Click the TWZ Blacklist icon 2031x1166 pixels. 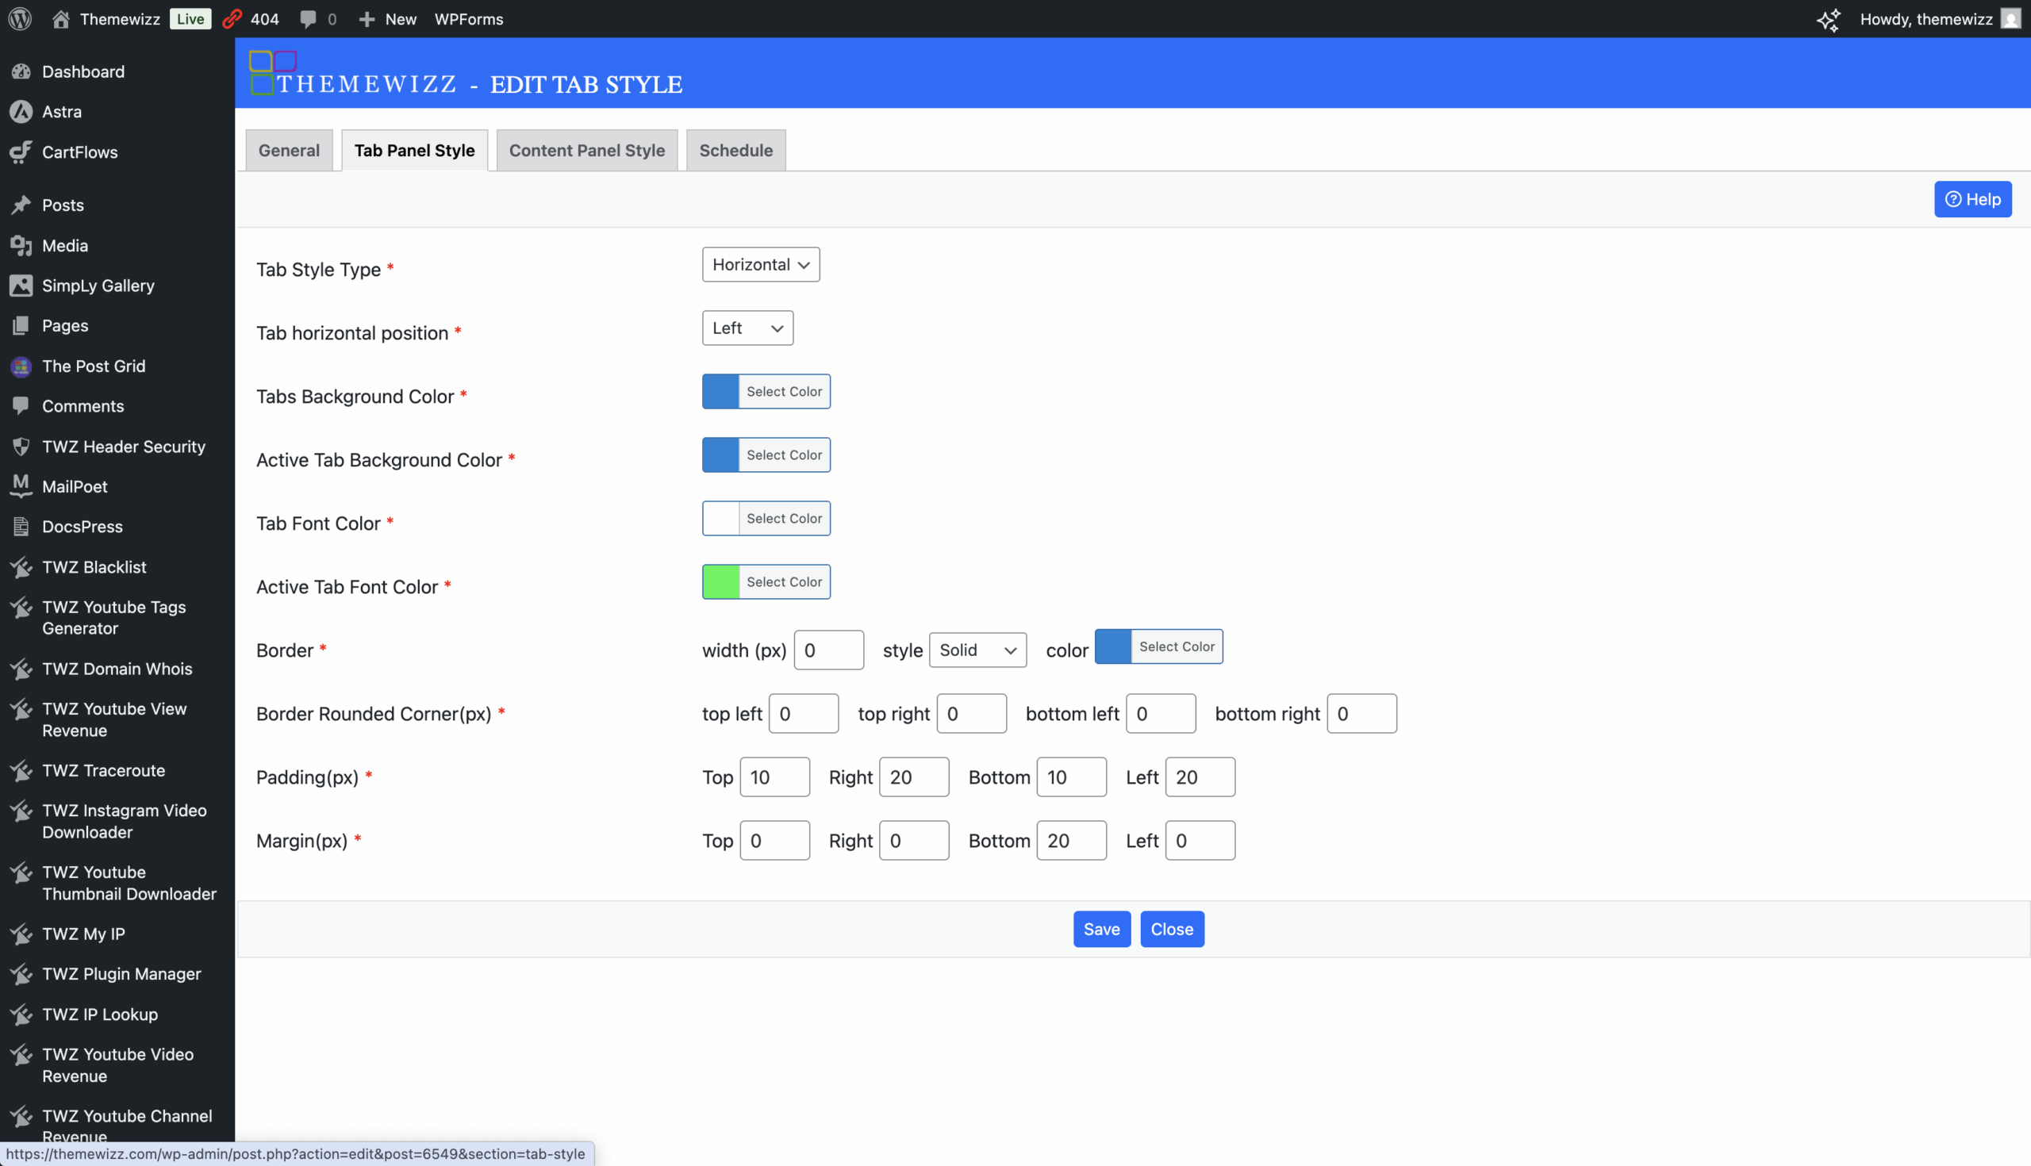pyautogui.click(x=21, y=566)
